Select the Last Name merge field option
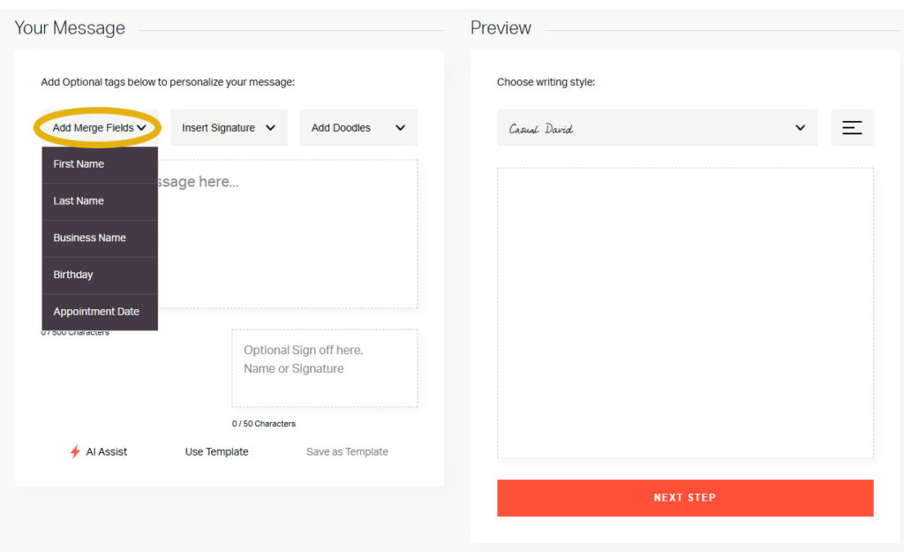Screen dimensions: 904x552 pyautogui.click(x=99, y=200)
